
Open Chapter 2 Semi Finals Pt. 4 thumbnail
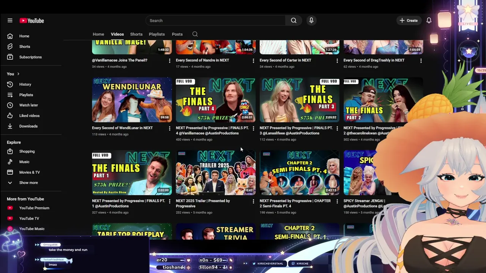(x=300, y=173)
